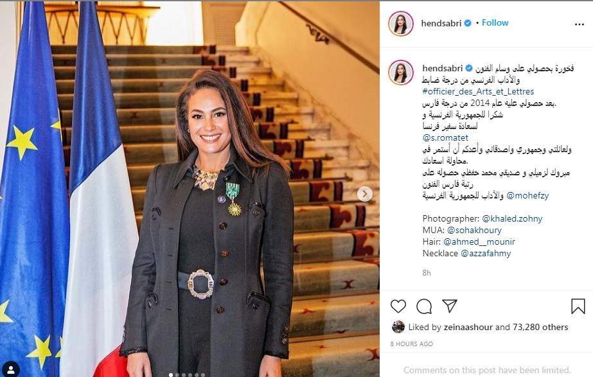Open @mohefzy profile mention
The height and width of the screenshot is (377, 593).
(x=527, y=195)
